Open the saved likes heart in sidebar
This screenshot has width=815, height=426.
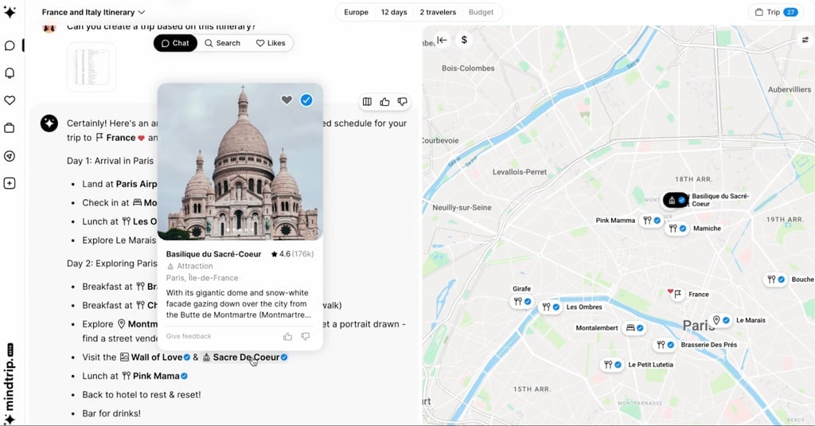point(10,100)
